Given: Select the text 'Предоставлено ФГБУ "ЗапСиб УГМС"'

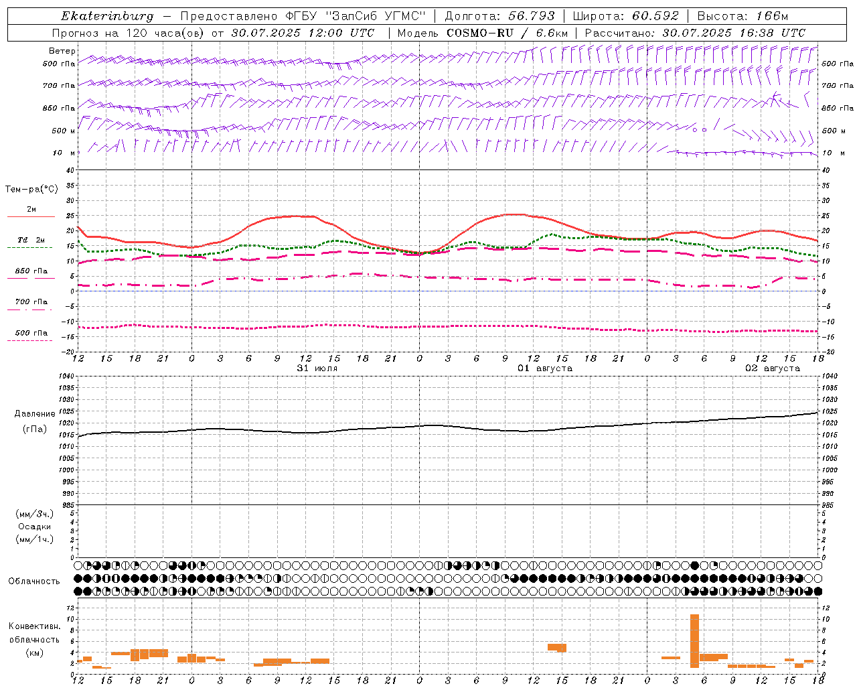Looking at the screenshot, I should (303, 16).
